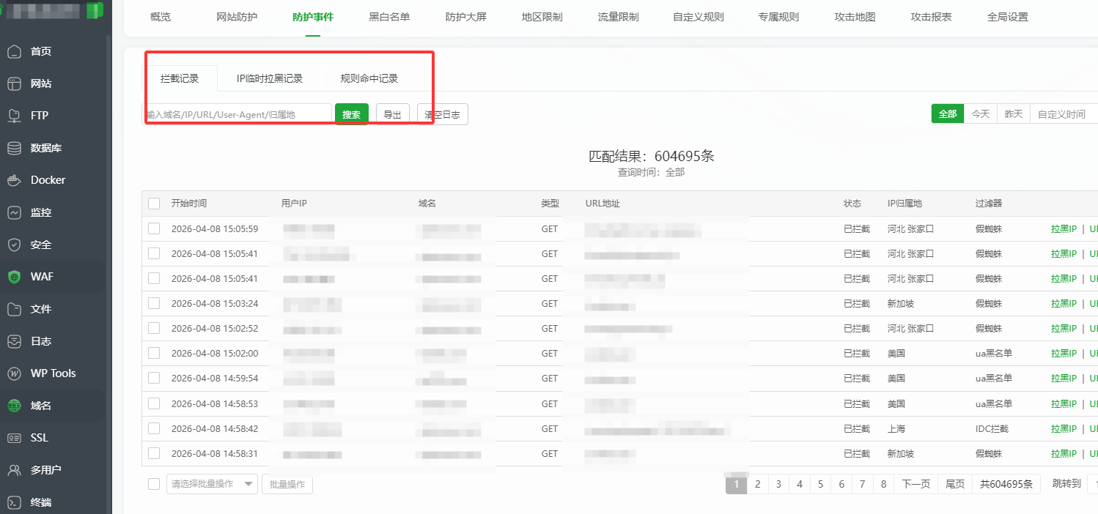Open the 攻击地图 tab at the top
Viewport: 1098px width, 514px height.
click(854, 17)
